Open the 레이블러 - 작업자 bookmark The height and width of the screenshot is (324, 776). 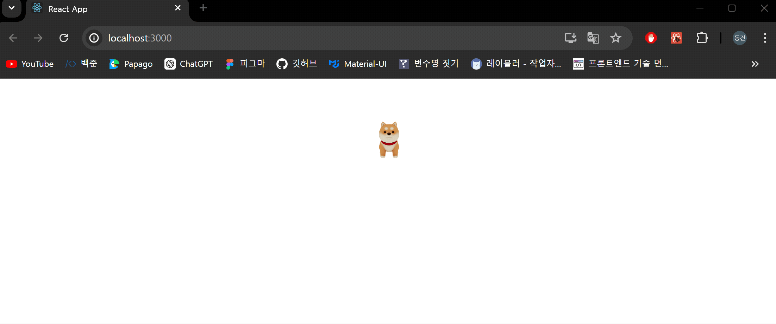point(516,64)
